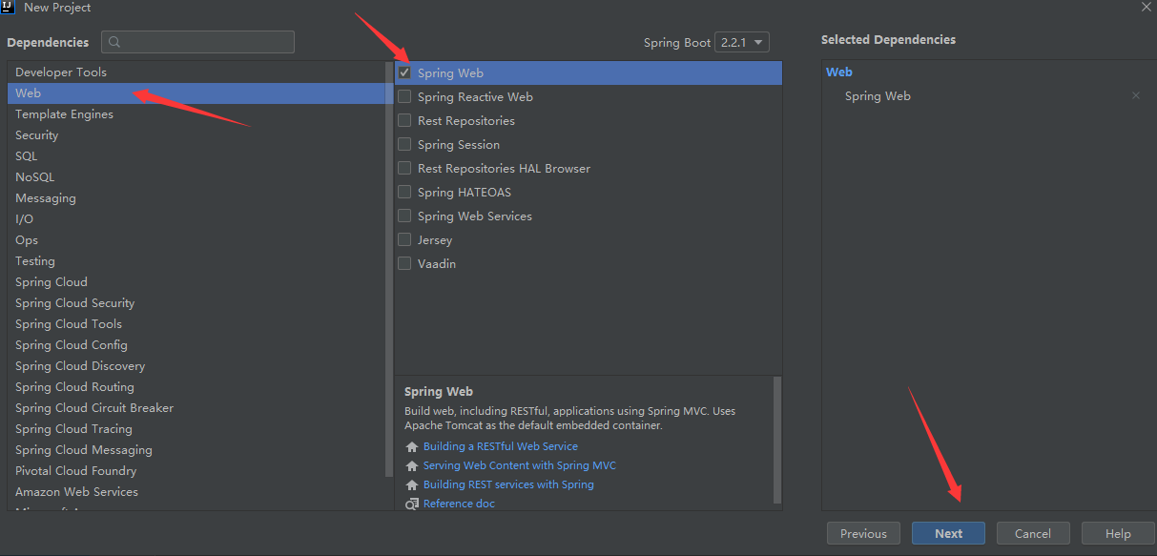Open Serving Web Content with Spring MVC link
1157x556 pixels.
(x=520, y=465)
